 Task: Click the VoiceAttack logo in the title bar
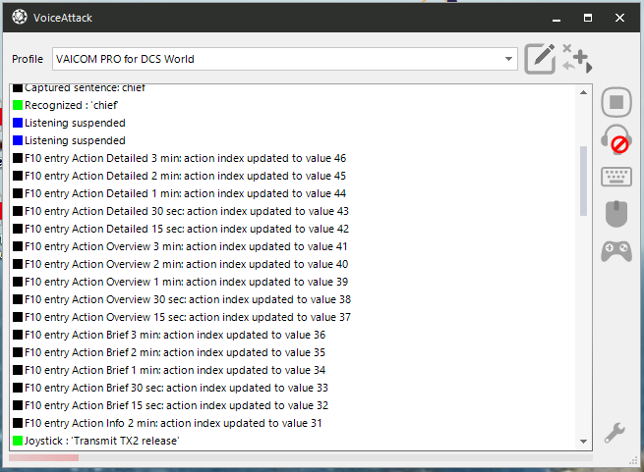pyautogui.click(x=20, y=18)
